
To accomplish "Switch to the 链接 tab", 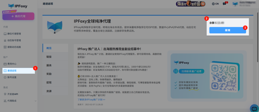I will (49, 57).
